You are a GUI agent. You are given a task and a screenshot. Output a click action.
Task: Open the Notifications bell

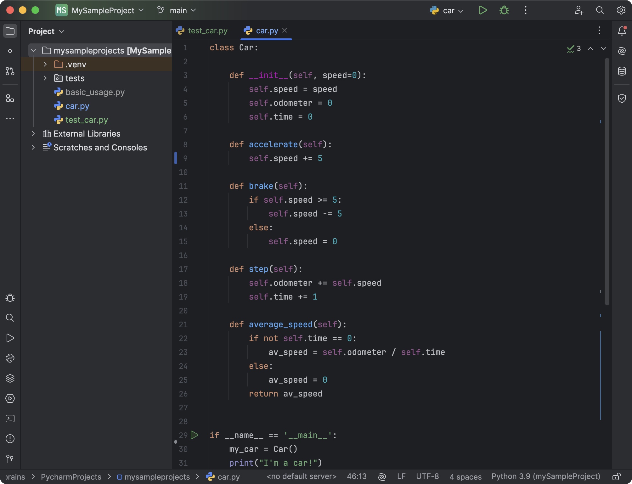(622, 31)
